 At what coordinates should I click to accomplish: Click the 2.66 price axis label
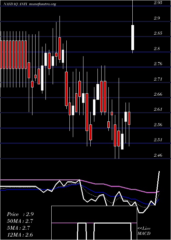(x=158, y=94)
